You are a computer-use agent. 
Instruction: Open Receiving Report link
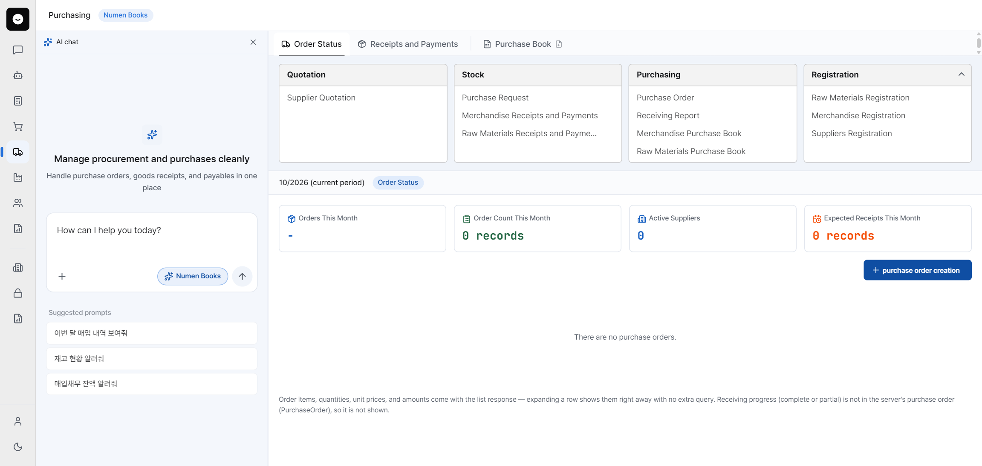pyautogui.click(x=668, y=116)
